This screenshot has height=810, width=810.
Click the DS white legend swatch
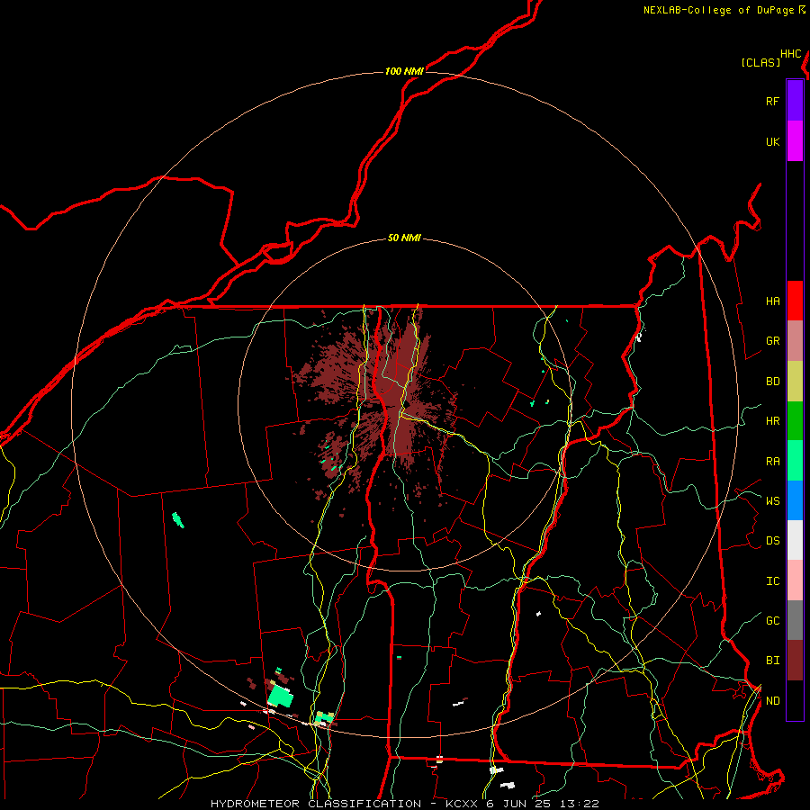pos(795,540)
